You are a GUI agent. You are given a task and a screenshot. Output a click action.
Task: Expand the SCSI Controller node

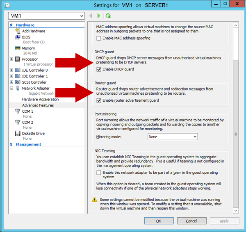(x=11, y=82)
